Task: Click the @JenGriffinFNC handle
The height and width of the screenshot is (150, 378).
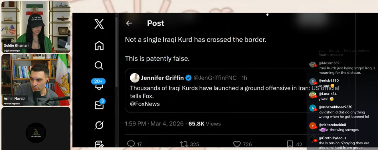Action: [215, 78]
